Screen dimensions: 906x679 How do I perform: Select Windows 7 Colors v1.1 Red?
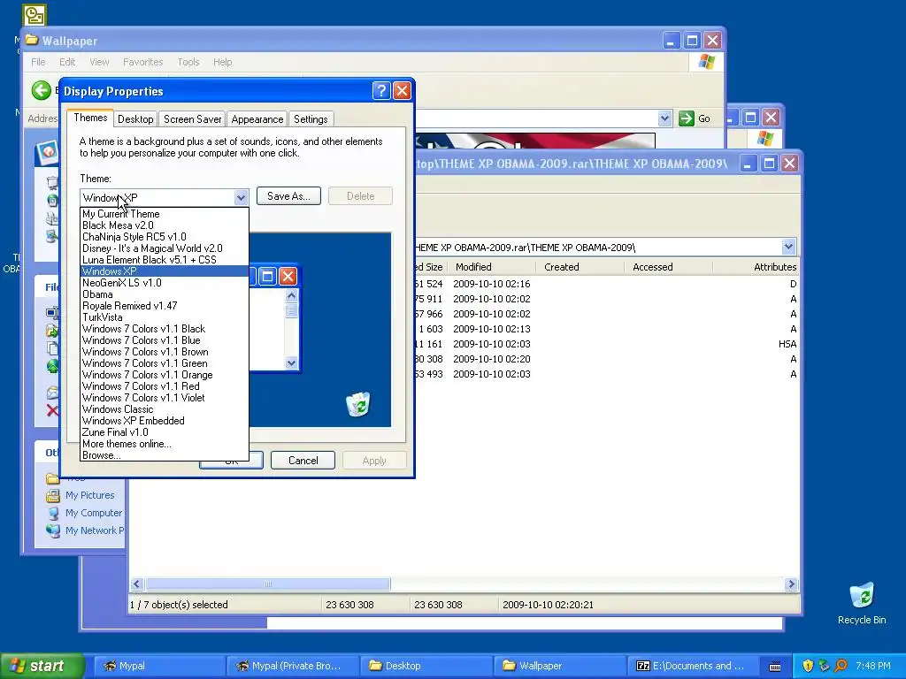164,387
